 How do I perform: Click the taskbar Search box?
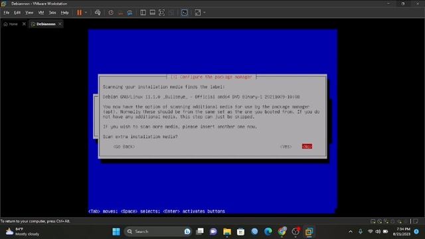pos(159,232)
